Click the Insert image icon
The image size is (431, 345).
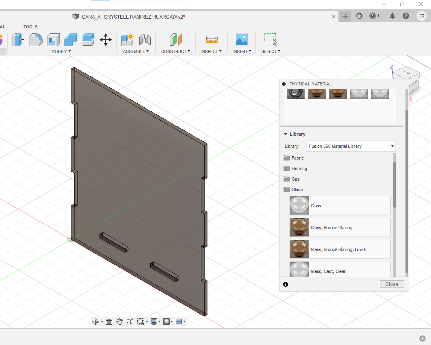tap(241, 40)
